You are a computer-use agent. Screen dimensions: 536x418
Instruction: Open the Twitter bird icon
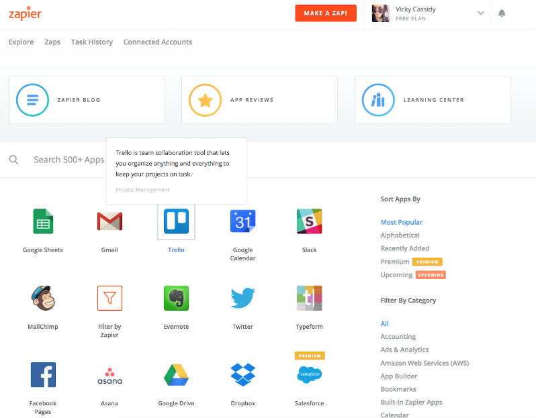[242, 298]
